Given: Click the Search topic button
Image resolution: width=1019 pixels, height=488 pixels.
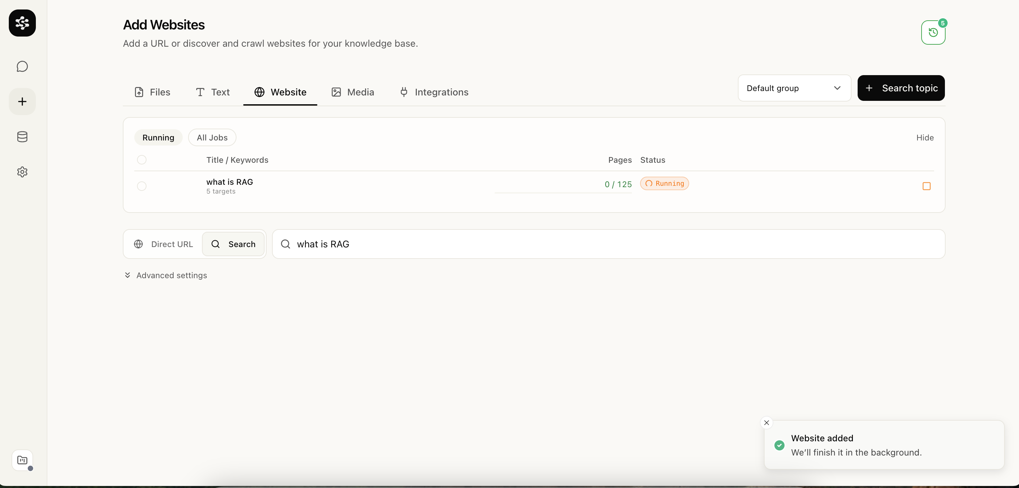Looking at the screenshot, I should (901, 88).
